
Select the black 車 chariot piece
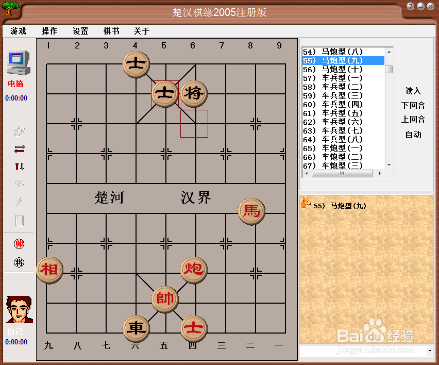click(x=136, y=329)
